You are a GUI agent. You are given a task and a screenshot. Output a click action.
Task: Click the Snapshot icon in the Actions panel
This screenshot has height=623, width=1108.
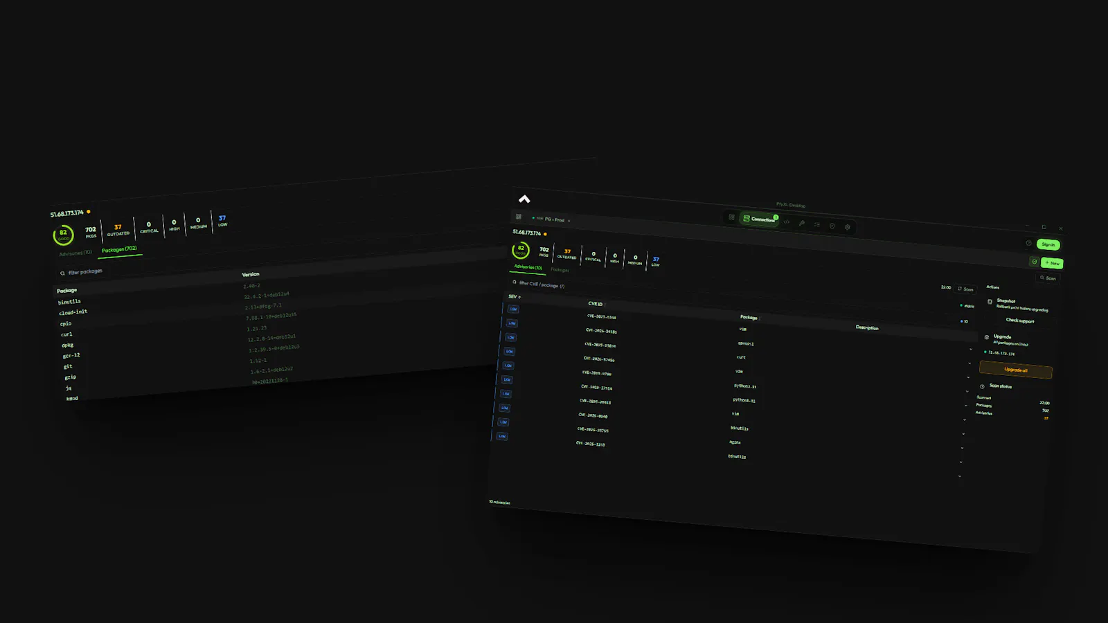(990, 301)
